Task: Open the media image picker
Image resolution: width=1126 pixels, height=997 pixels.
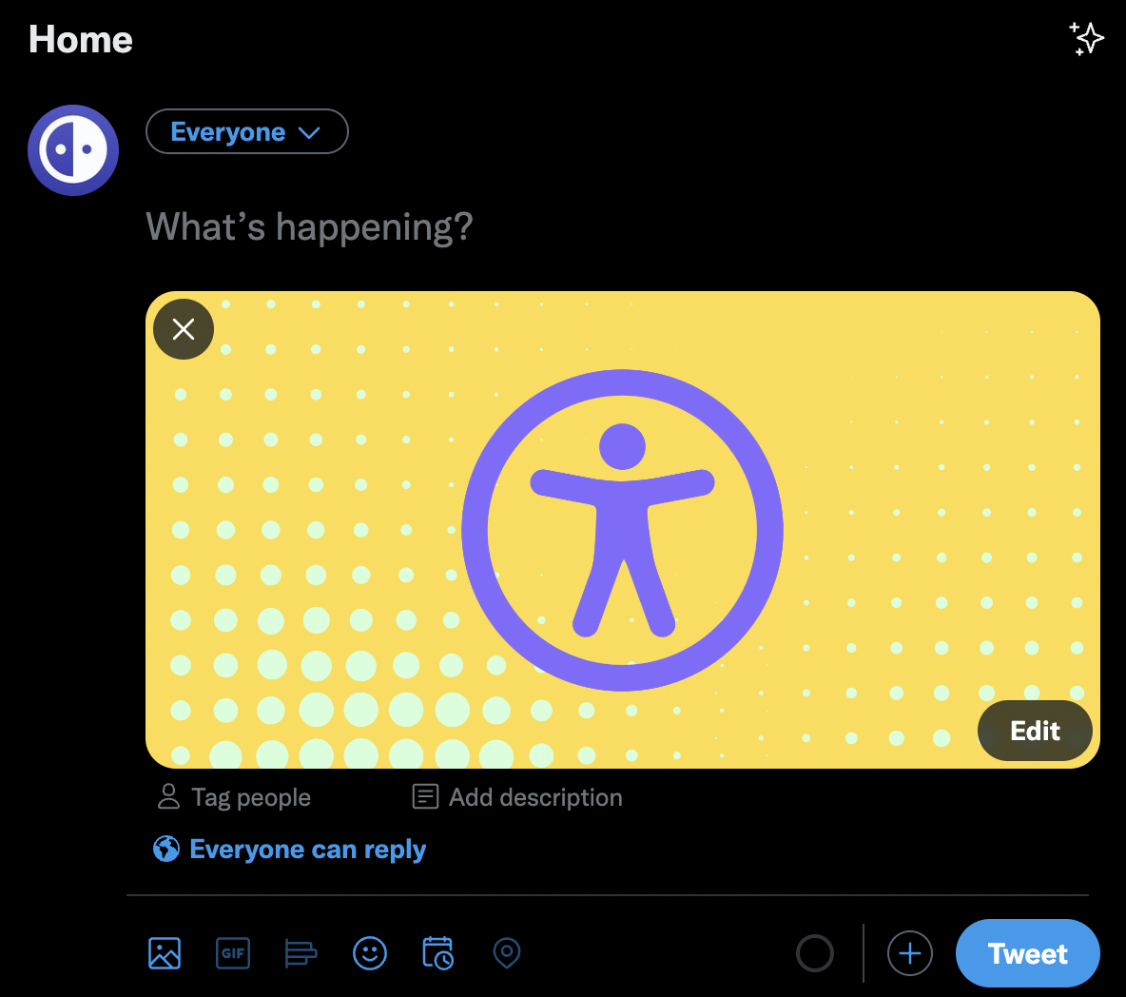Action: tap(165, 953)
